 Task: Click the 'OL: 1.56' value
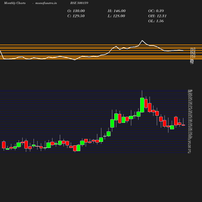tap(156, 21)
